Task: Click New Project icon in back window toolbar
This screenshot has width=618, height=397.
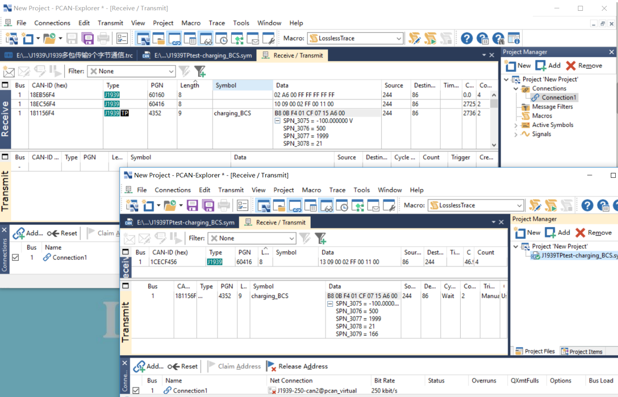Action: tap(12, 38)
